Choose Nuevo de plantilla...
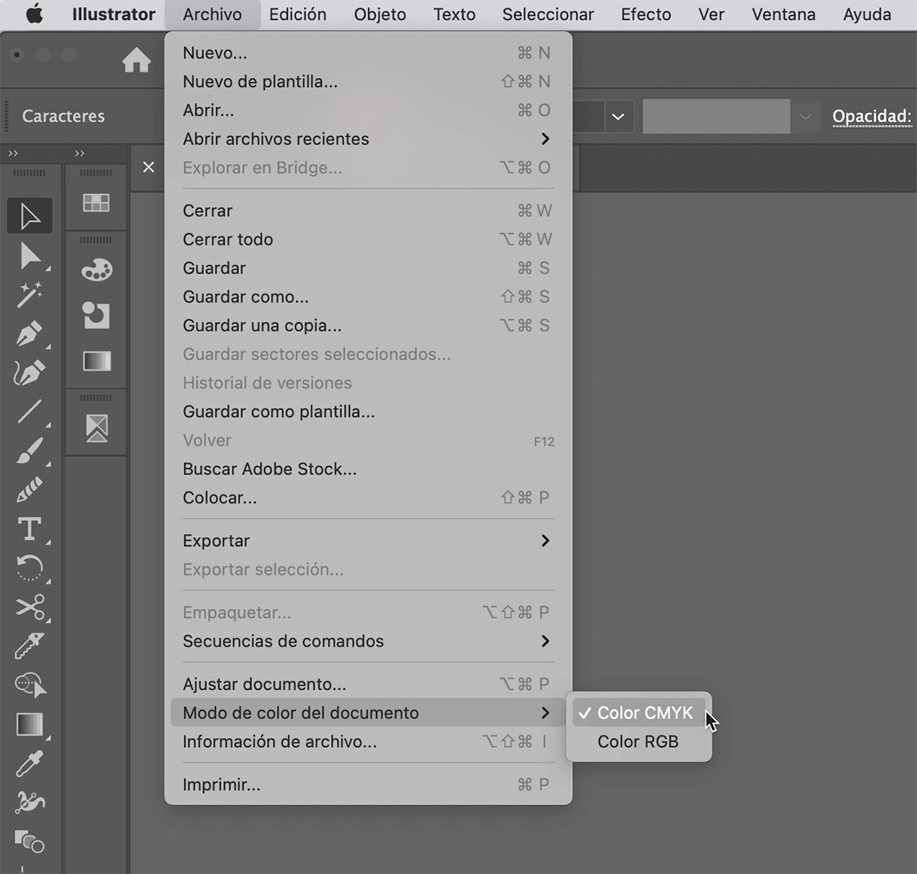The image size is (917, 874). pyautogui.click(x=368, y=82)
